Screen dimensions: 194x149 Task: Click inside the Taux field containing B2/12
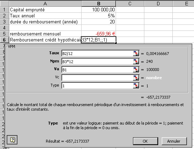[x=98, y=54]
